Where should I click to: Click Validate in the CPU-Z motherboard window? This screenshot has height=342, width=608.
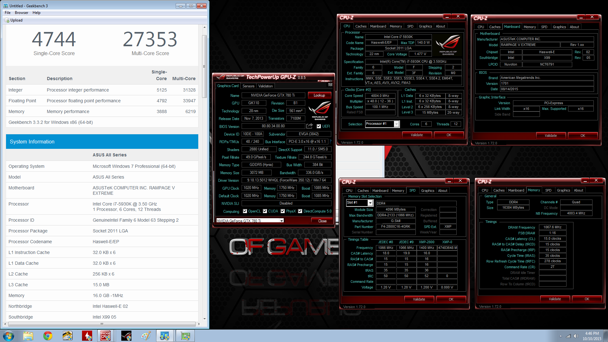tap(551, 136)
